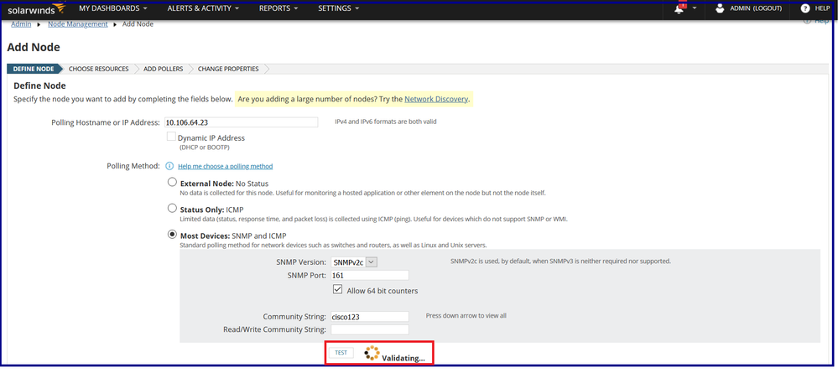Viewport: 838px width, 373px height.
Task: Select External Node: No Status radio
Action: pyautogui.click(x=172, y=182)
